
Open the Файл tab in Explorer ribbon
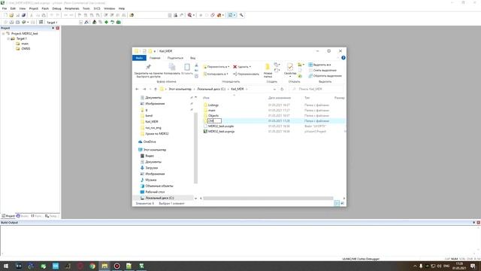pyautogui.click(x=139, y=58)
